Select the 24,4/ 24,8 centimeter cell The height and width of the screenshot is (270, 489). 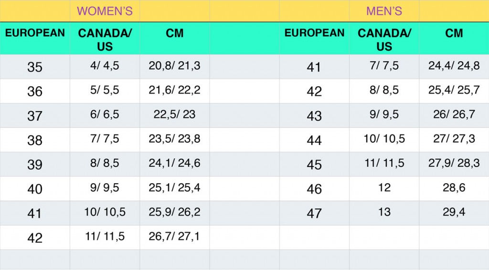tap(454, 66)
